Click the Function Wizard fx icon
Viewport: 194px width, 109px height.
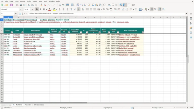pos(20,14)
